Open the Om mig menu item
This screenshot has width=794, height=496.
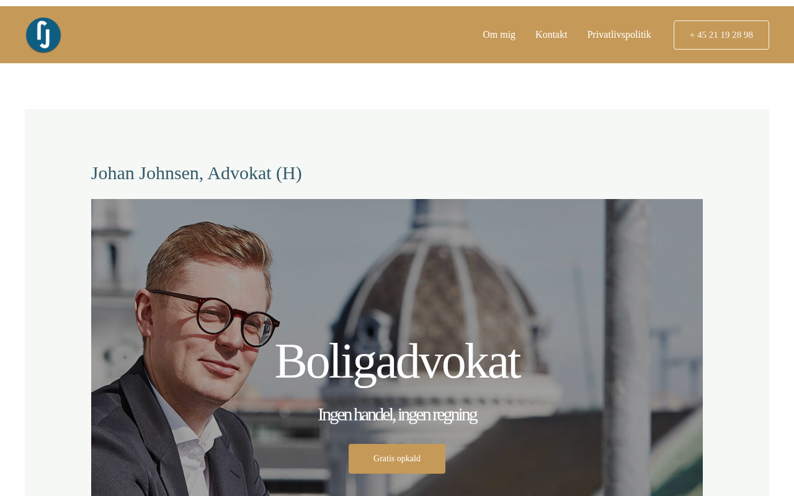click(499, 35)
